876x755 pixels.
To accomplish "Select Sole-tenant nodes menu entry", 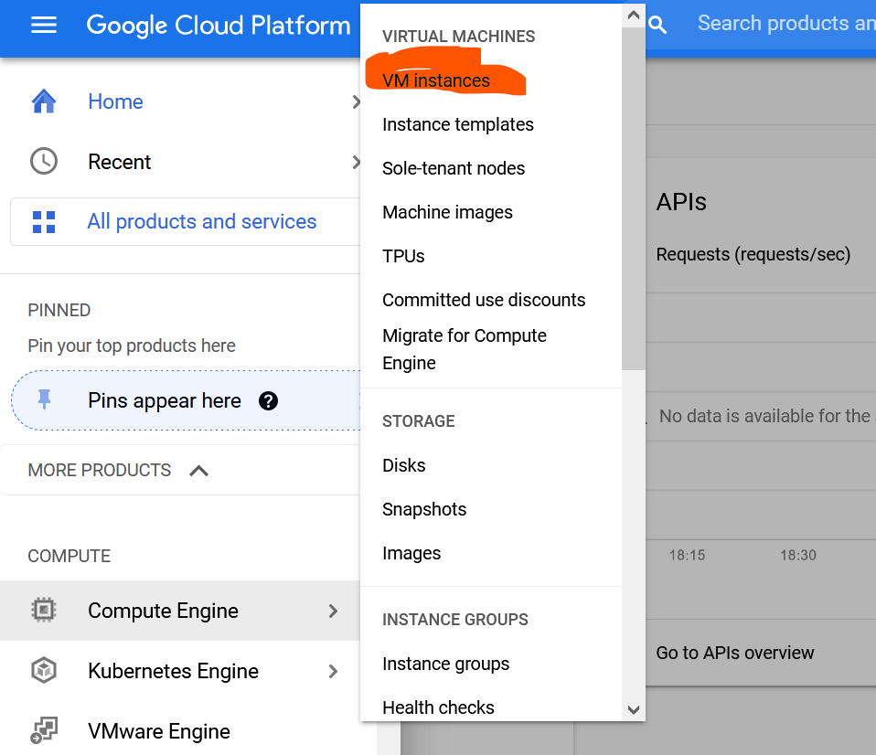I will (454, 168).
